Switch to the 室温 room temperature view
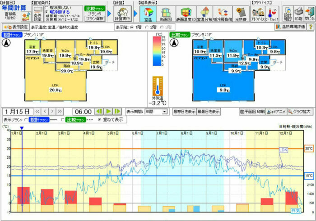The height and width of the screenshot is (221, 316). [x=148, y=14]
